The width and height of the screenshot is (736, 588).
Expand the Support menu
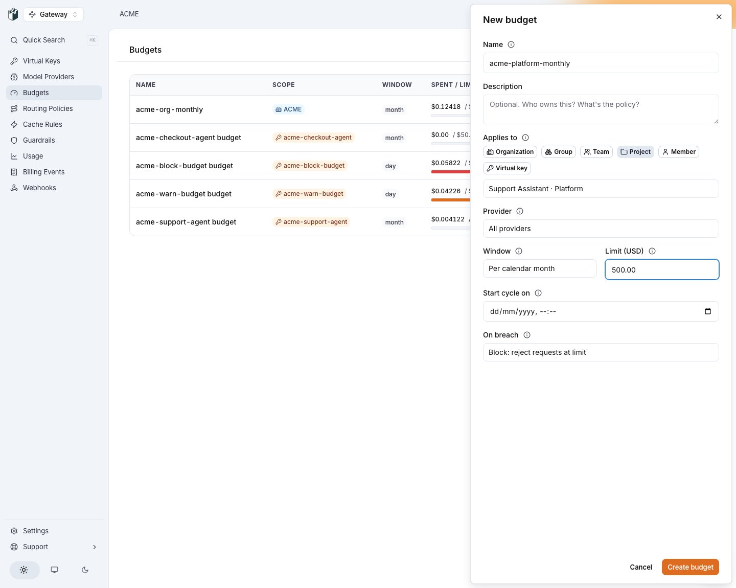pyautogui.click(x=54, y=547)
